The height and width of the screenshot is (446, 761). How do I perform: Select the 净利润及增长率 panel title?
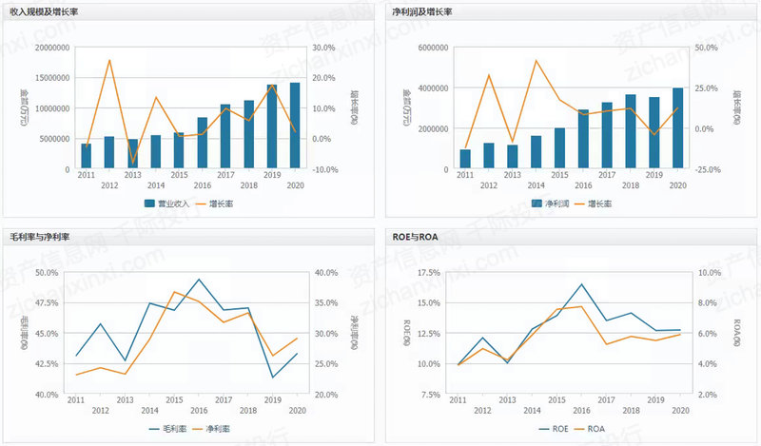(x=422, y=11)
